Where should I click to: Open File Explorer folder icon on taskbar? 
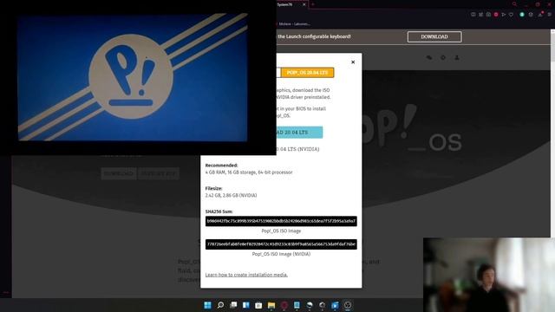pos(271,305)
